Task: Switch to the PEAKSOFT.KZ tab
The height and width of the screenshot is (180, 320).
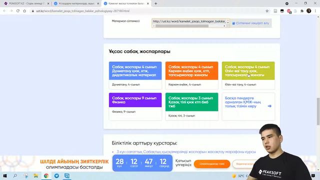Action: tap(26, 3)
